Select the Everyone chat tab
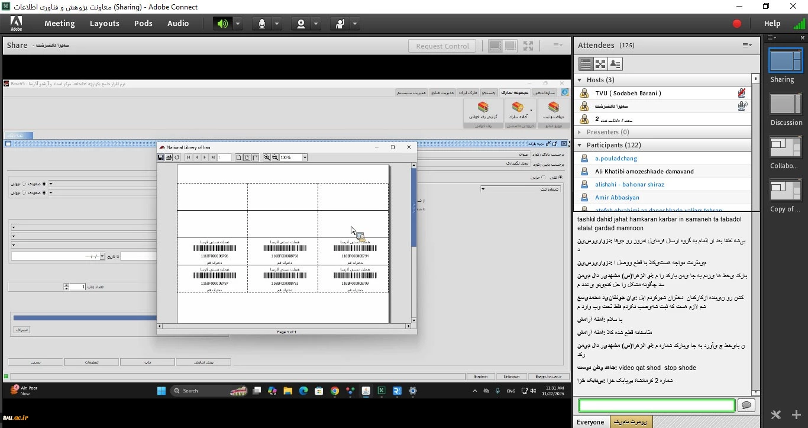This screenshot has height=428, width=808. [x=590, y=422]
